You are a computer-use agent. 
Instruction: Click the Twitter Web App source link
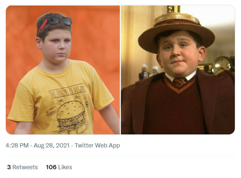97,145
